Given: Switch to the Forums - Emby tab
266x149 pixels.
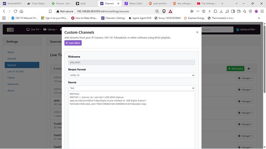Looking at the screenshot, I should pos(61,3).
